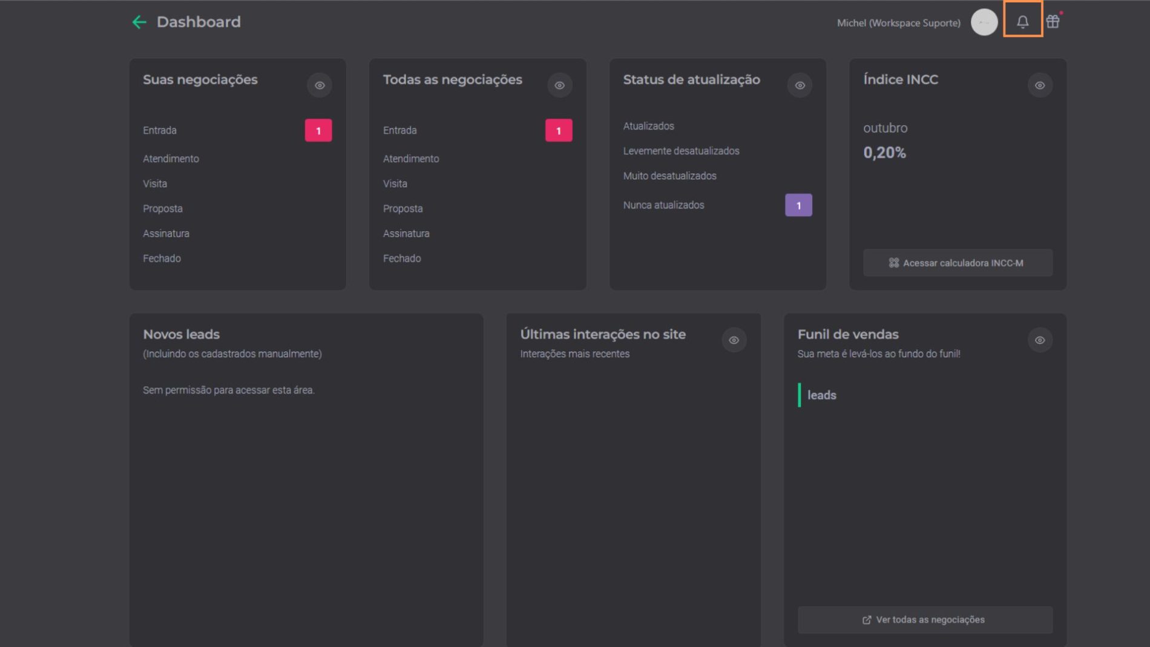Click Michel (Workspace Suporte) user name

pos(899,23)
